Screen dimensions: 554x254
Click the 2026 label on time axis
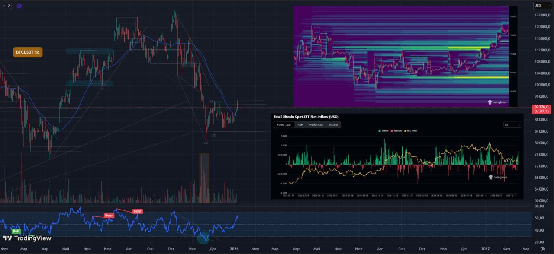pos(234,249)
